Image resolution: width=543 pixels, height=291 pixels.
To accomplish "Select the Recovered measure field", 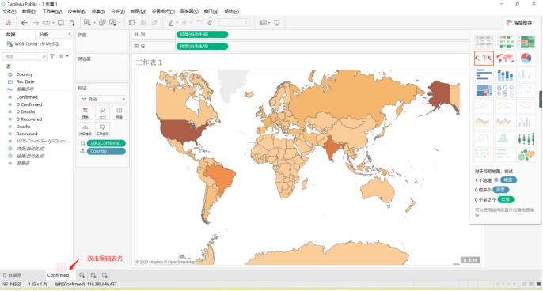I will [x=27, y=134].
